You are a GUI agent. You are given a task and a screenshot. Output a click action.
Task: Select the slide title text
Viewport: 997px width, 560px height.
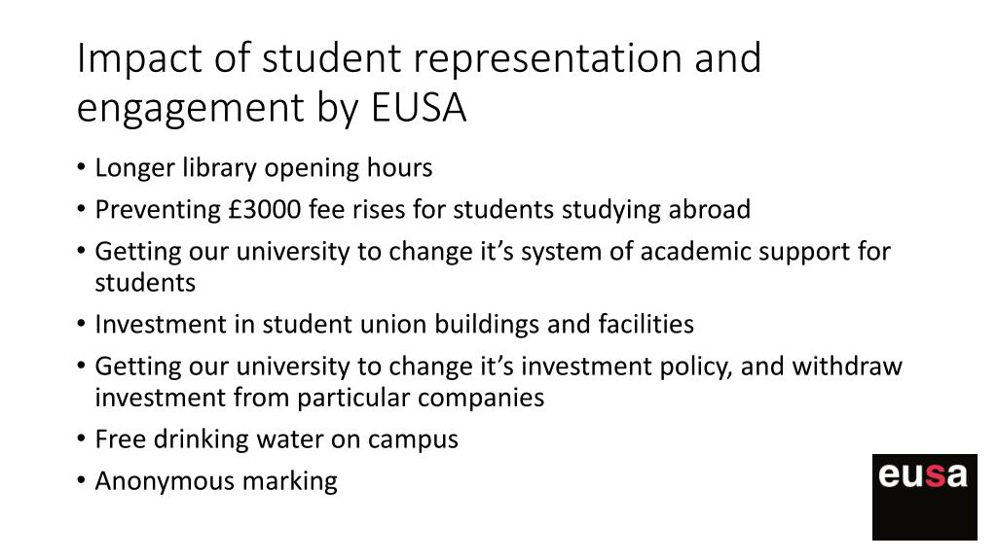click(x=419, y=83)
